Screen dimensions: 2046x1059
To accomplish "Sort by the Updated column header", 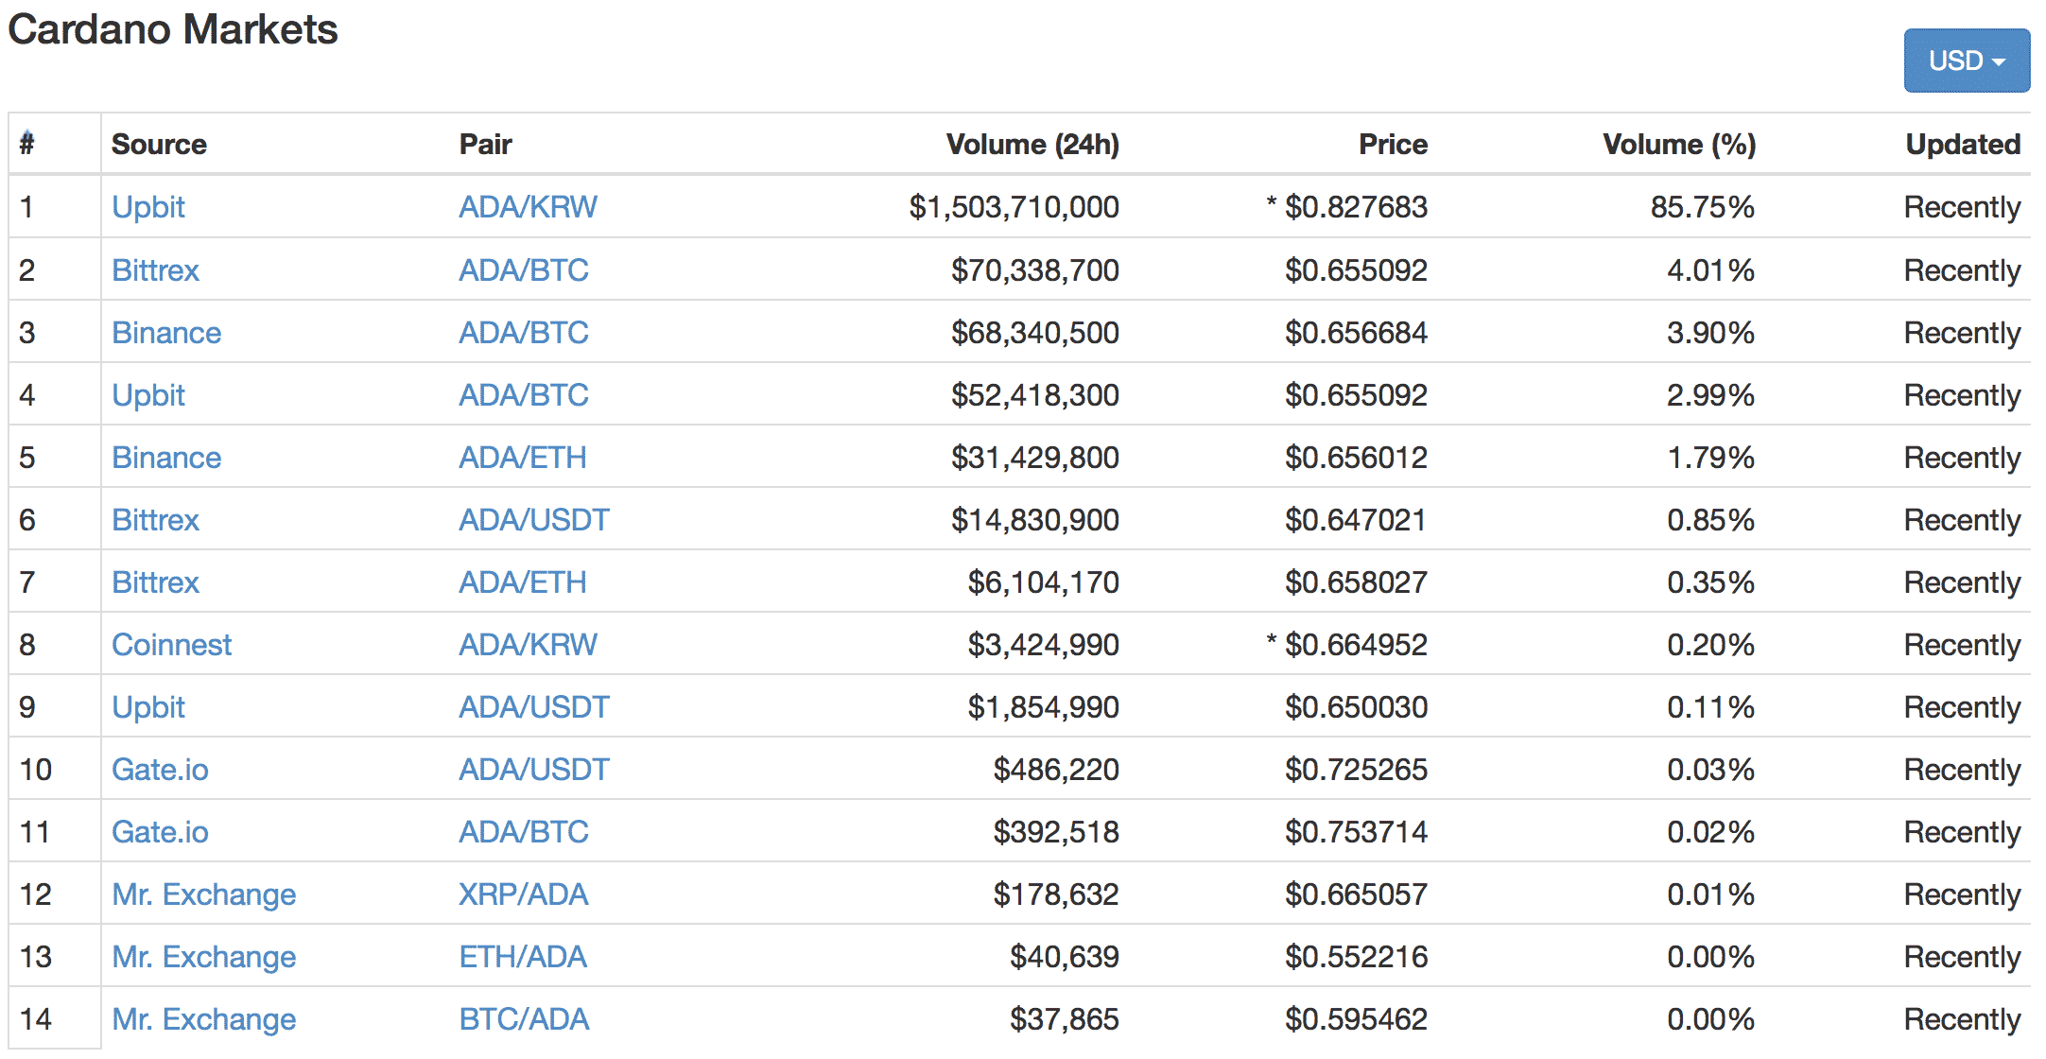I will 1963,144.
